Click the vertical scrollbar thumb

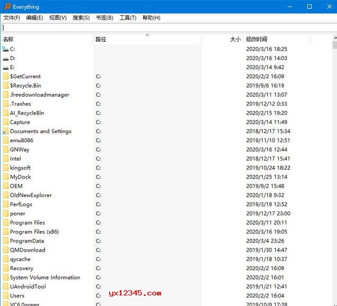(335, 45)
